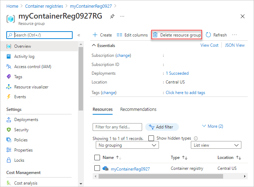254x187 pixels.
Task: Click the 1 Succeeded deployments link
Action: pos(177,73)
